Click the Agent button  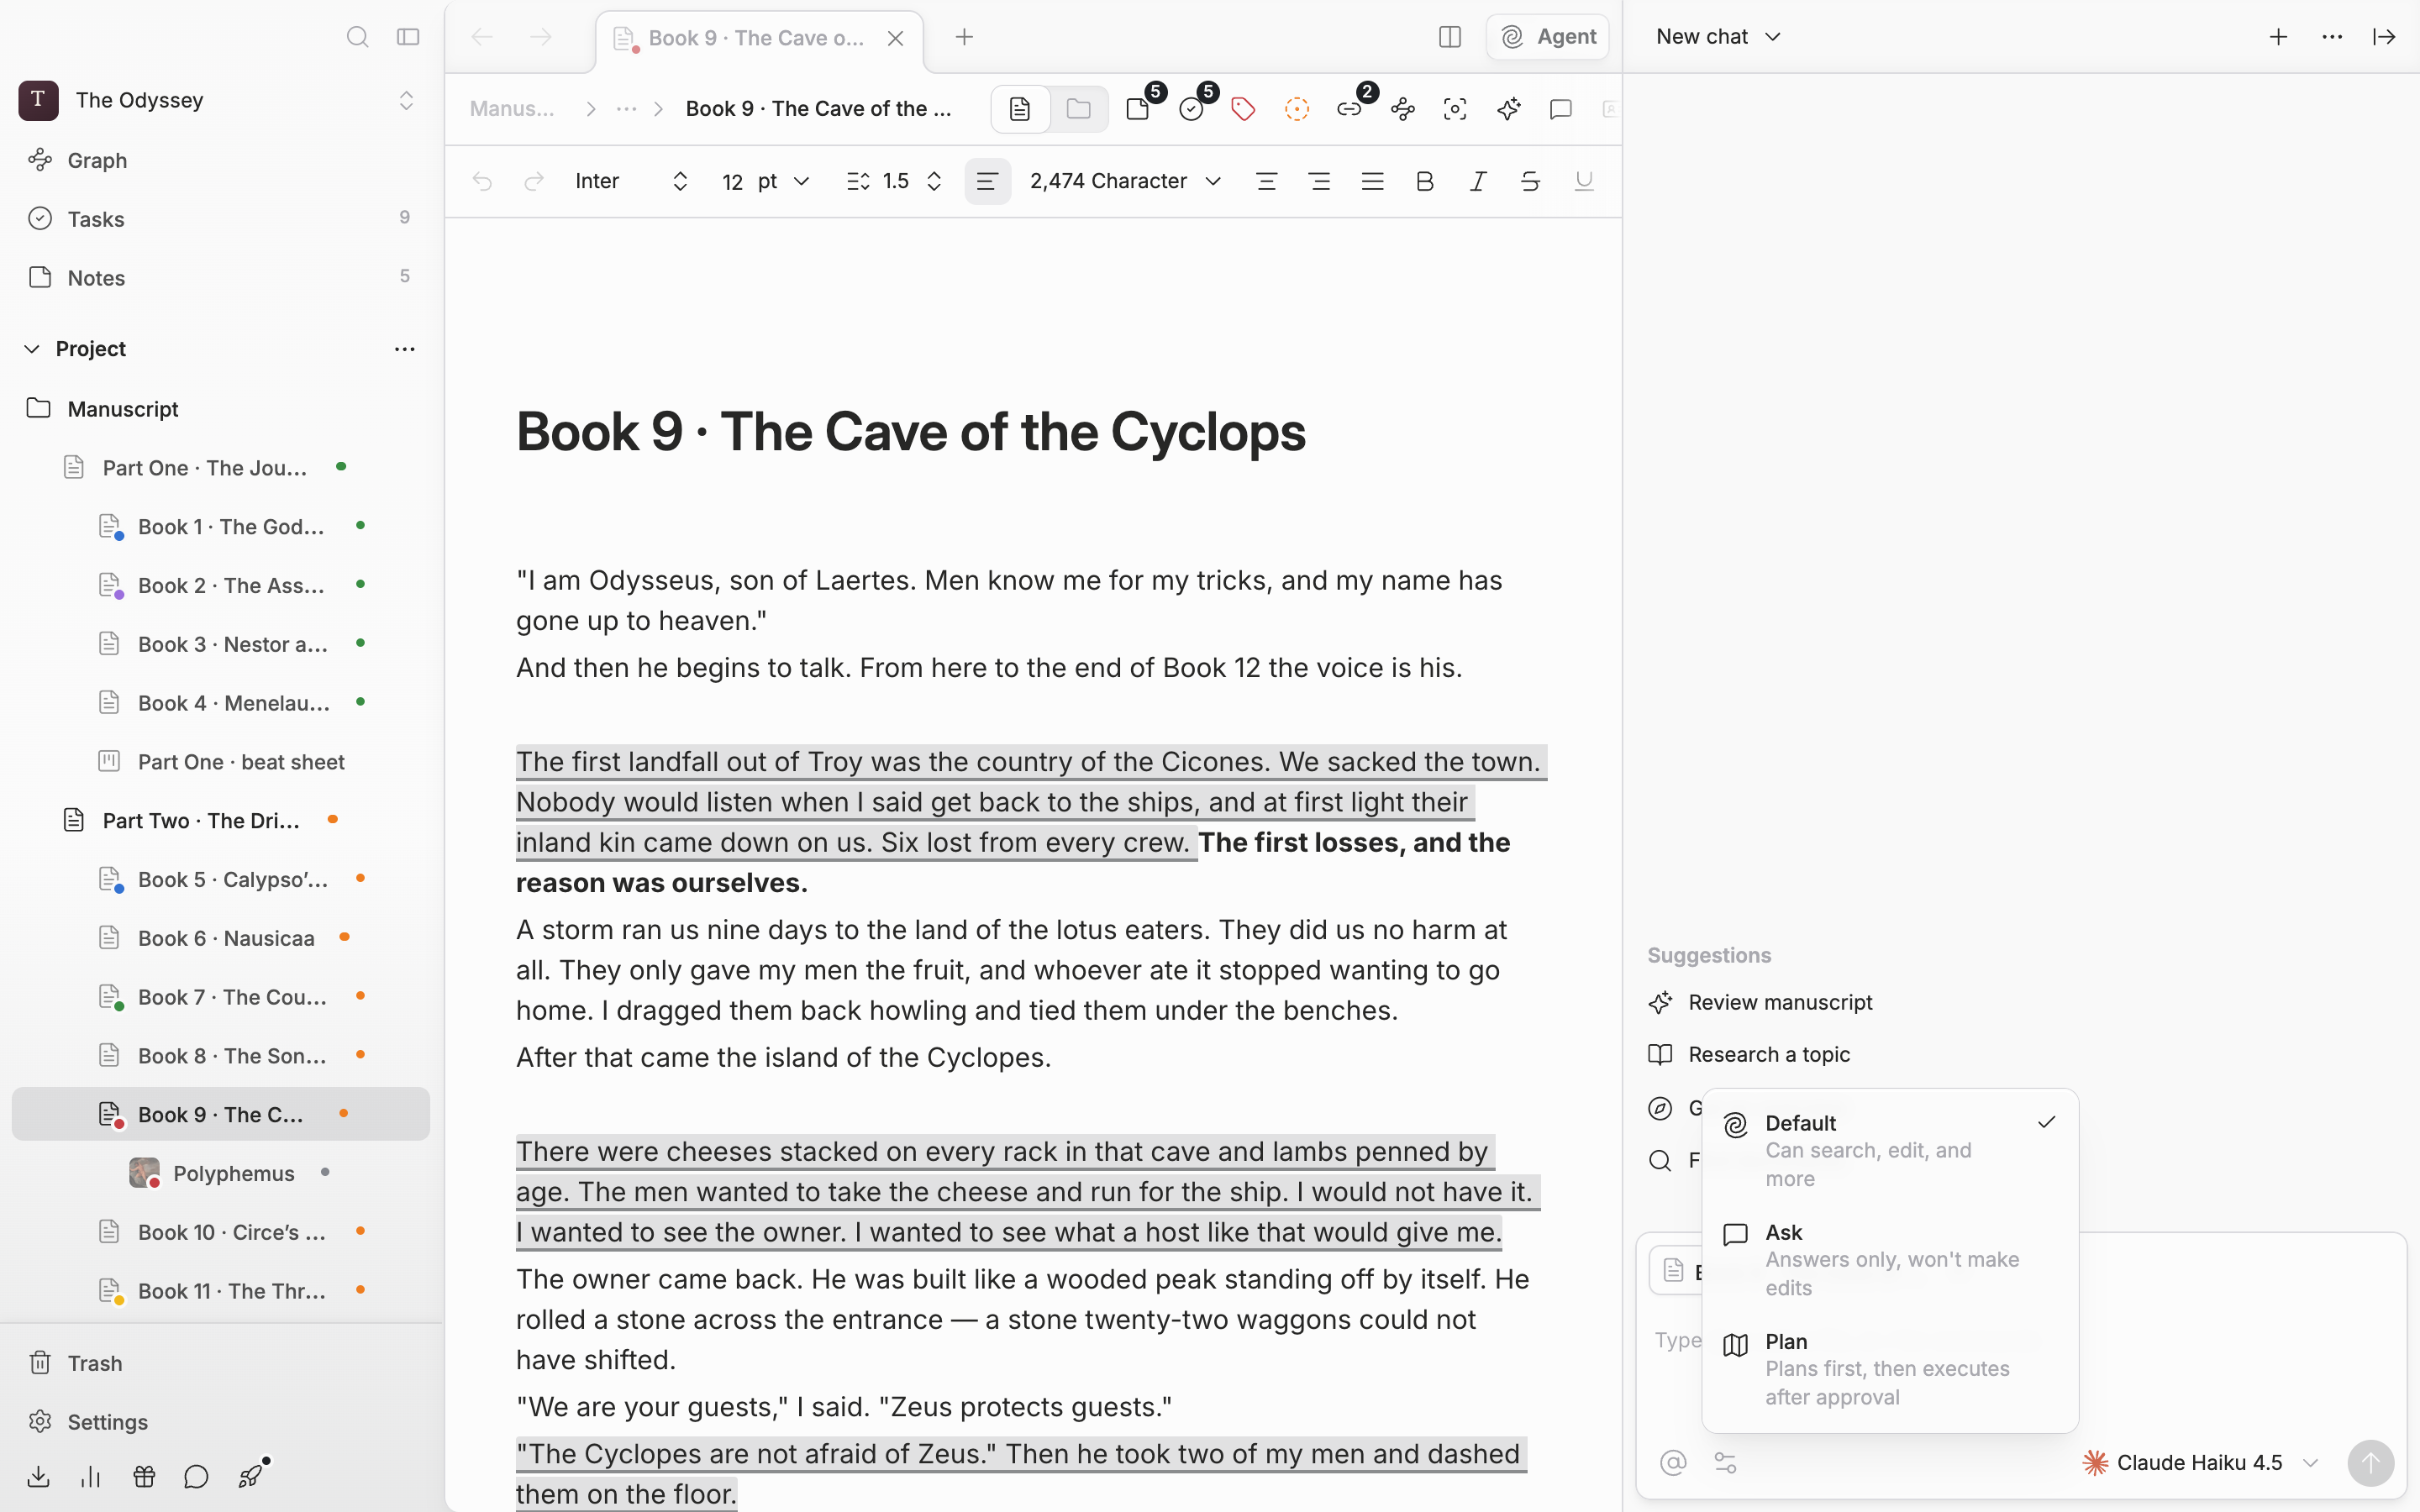coord(1547,37)
